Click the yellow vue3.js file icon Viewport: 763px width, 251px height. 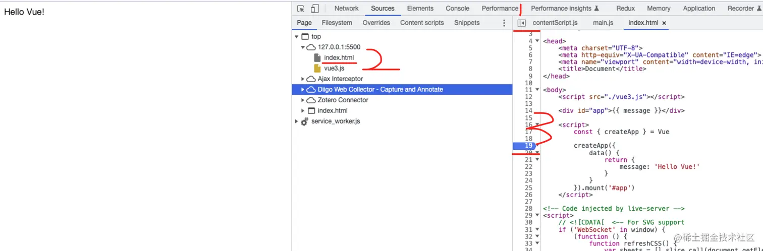317,68
